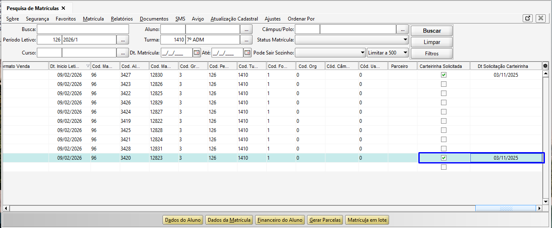
Task: Expand the Status Matrícula dropdown
Action: click(x=405, y=40)
